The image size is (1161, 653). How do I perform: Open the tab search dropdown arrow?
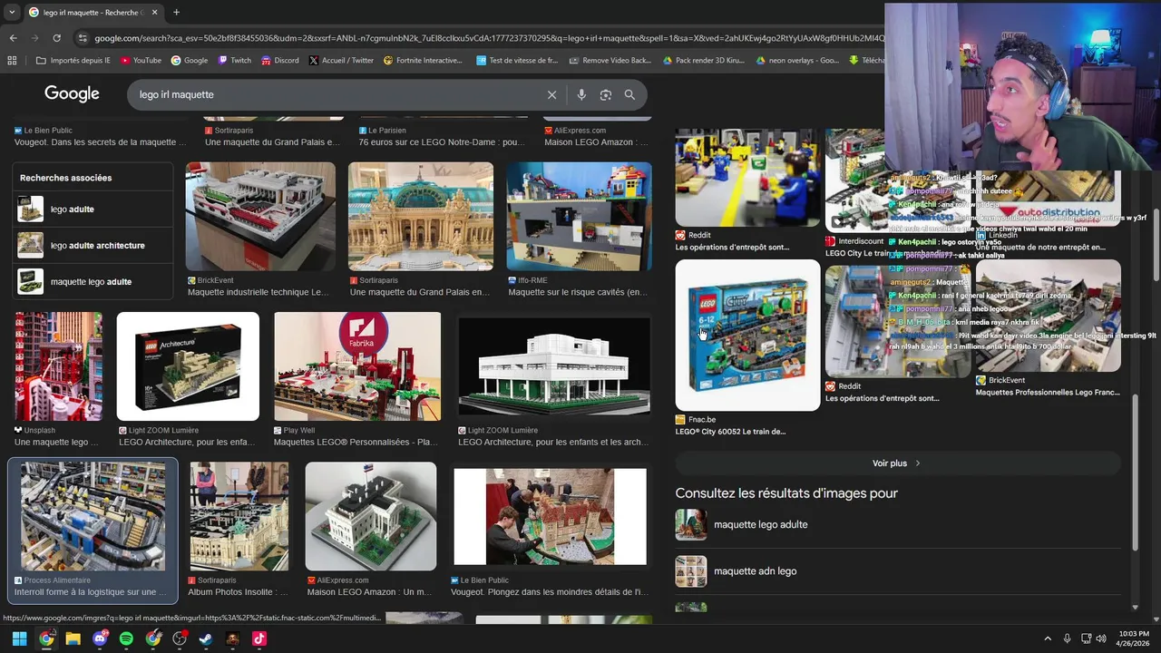tap(11, 13)
